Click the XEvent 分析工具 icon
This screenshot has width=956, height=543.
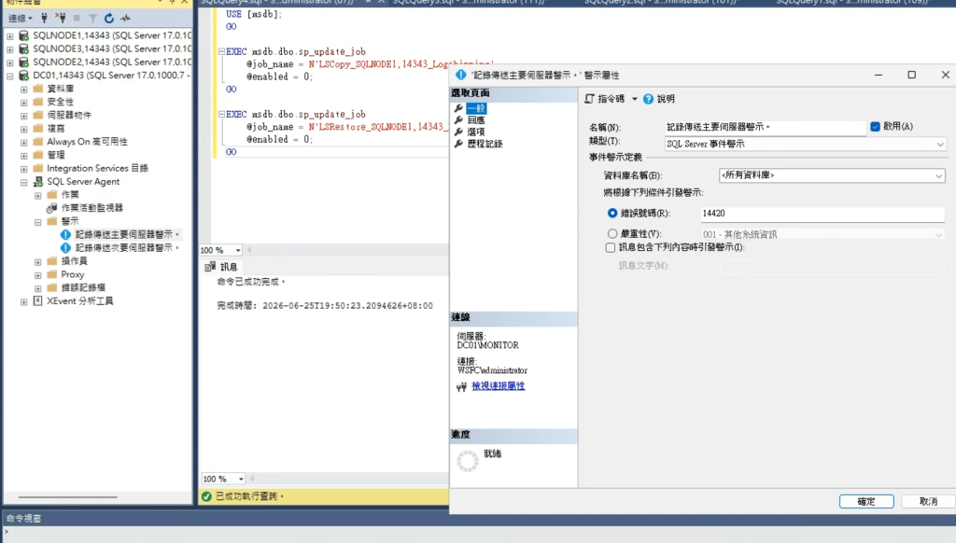37,301
